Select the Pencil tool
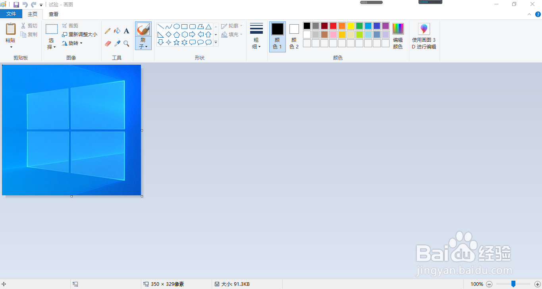The image size is (542, 289). pyautogui.click(x=108, y=31)
